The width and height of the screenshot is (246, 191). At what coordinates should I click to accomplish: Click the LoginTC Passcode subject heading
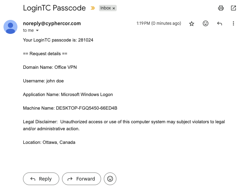coord(54,8)
